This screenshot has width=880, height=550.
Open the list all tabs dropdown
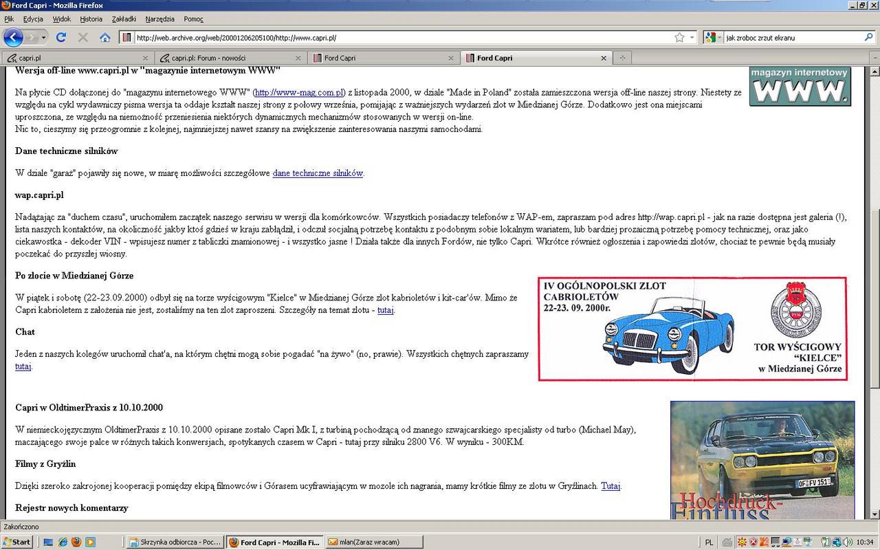[873, 58]
